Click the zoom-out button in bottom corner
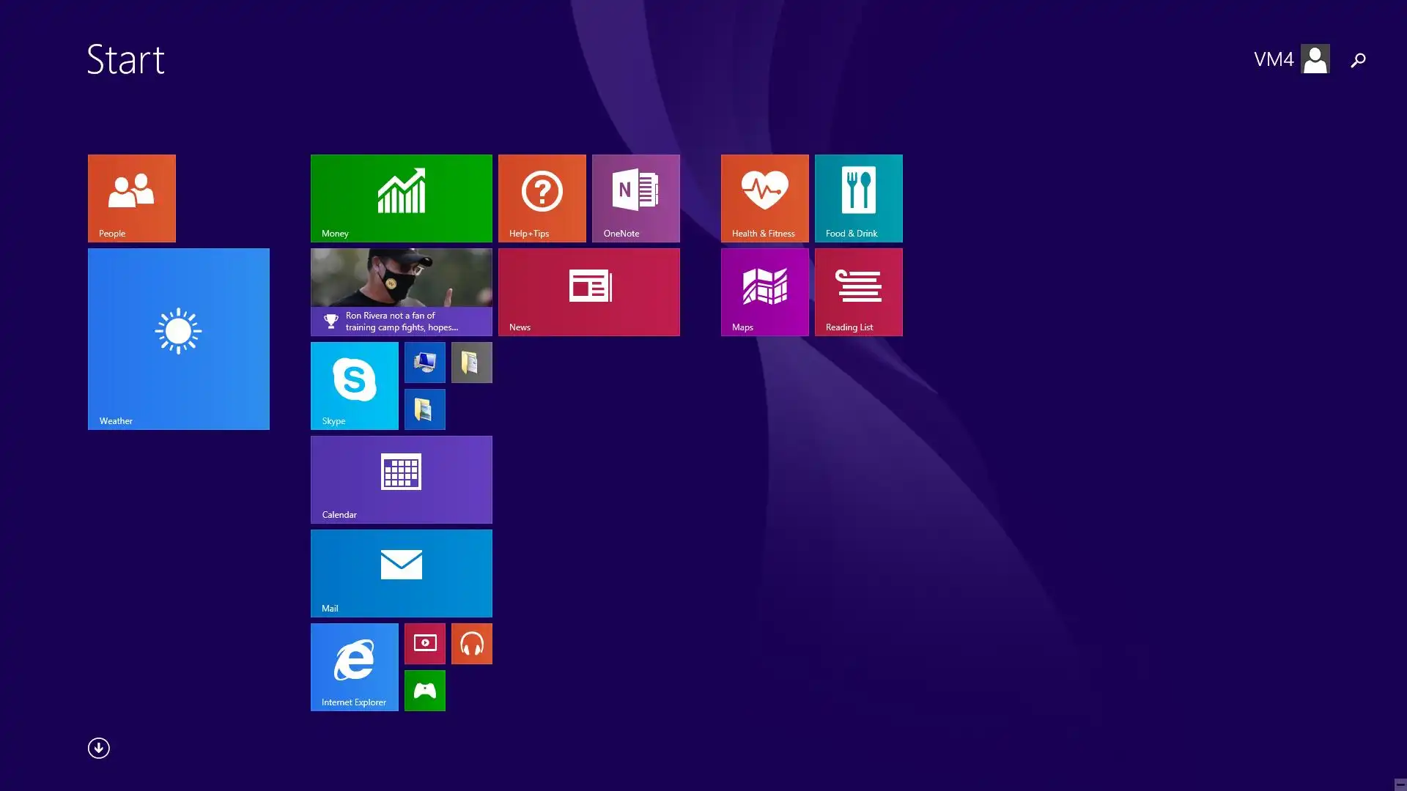This screenshot has height=791, width=1407. click(1400, 784)
